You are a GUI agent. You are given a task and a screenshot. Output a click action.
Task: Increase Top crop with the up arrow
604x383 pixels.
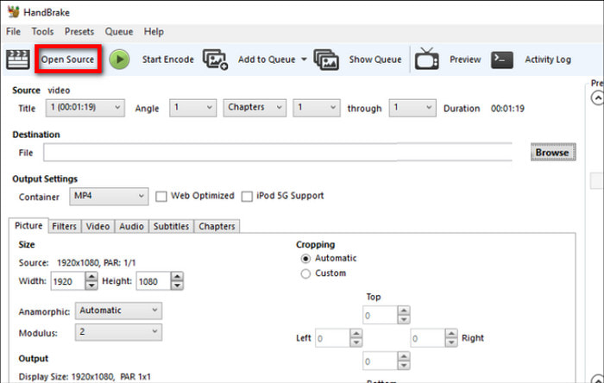coord(404,311)
